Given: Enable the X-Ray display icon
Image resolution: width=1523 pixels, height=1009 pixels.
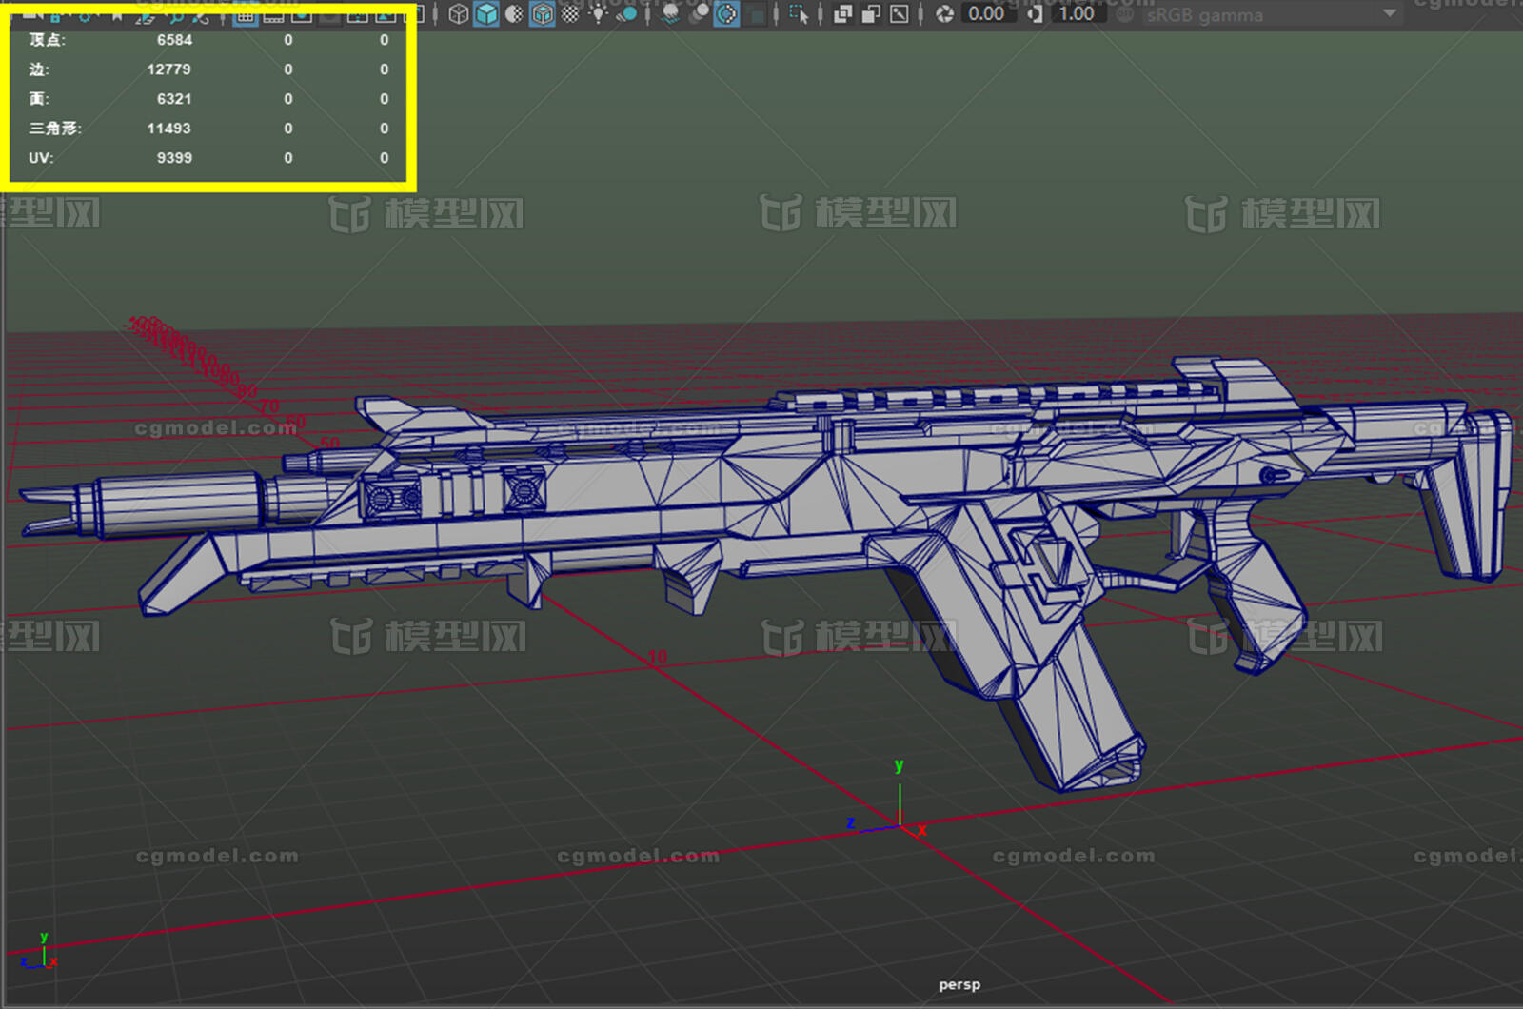Looking at the screenshot, I should 842,14.
